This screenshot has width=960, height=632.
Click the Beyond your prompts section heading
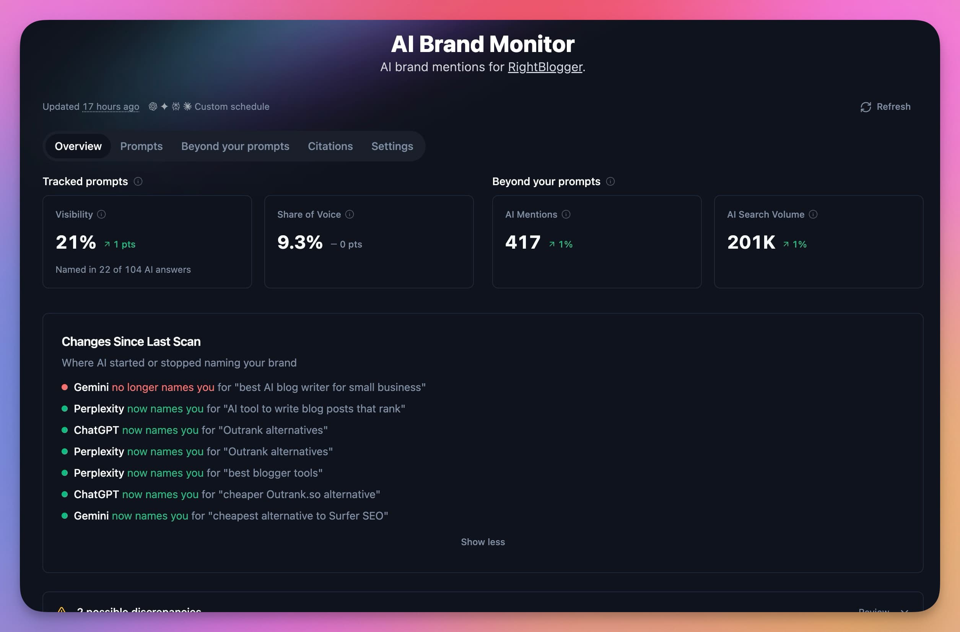click(546, 182)
